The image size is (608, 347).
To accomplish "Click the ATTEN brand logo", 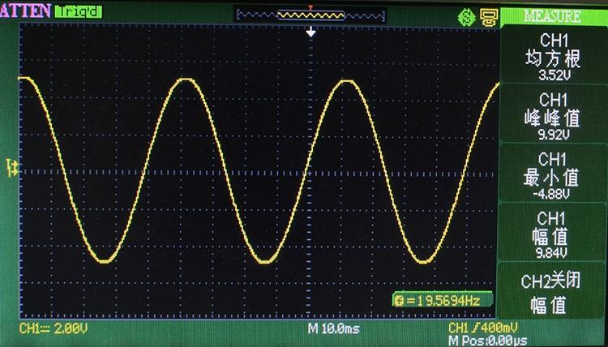I will tap(26, 11).
